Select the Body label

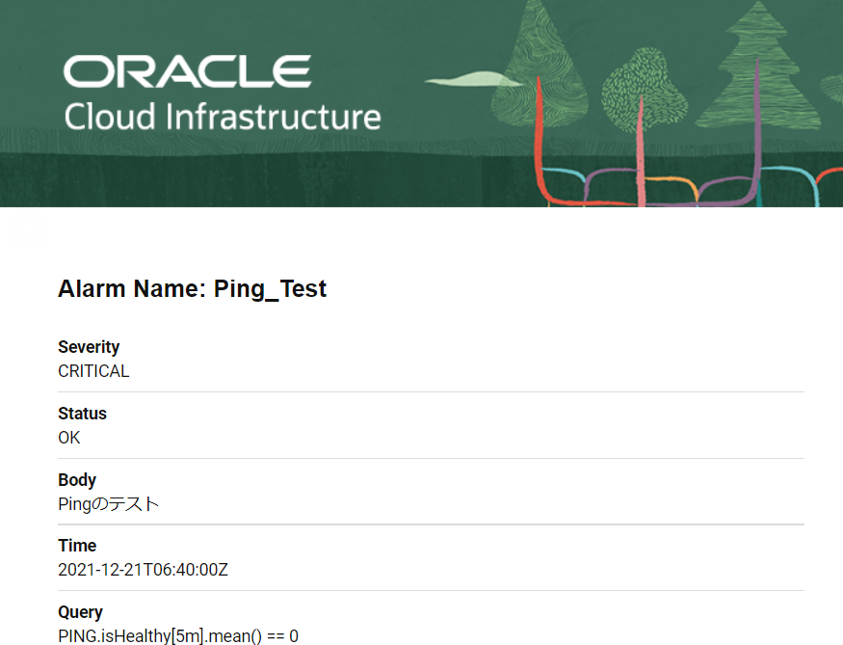tap(77, 479)
